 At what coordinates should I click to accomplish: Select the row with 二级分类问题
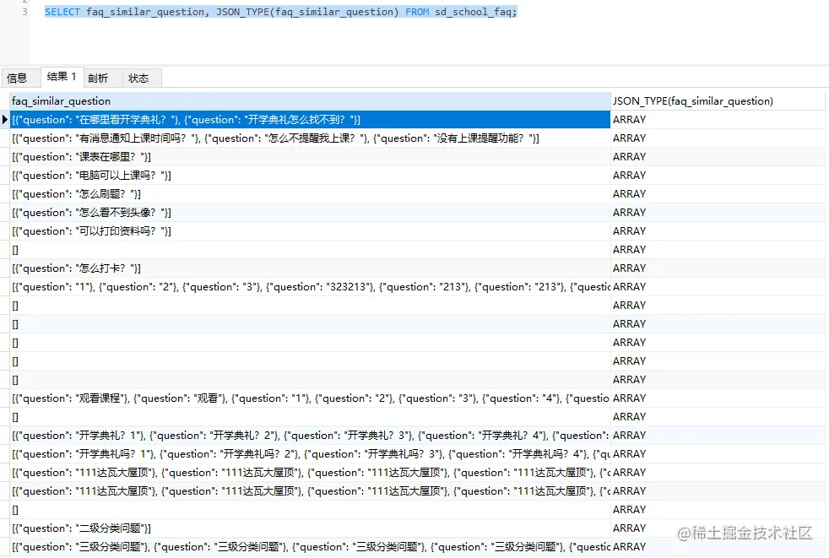[310, 528]
